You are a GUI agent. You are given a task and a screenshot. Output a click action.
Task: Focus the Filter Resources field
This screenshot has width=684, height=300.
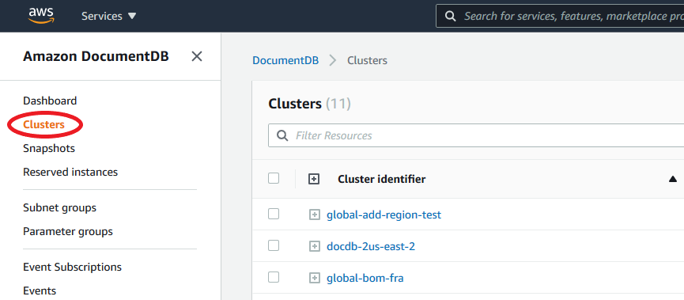click(476, 135)
